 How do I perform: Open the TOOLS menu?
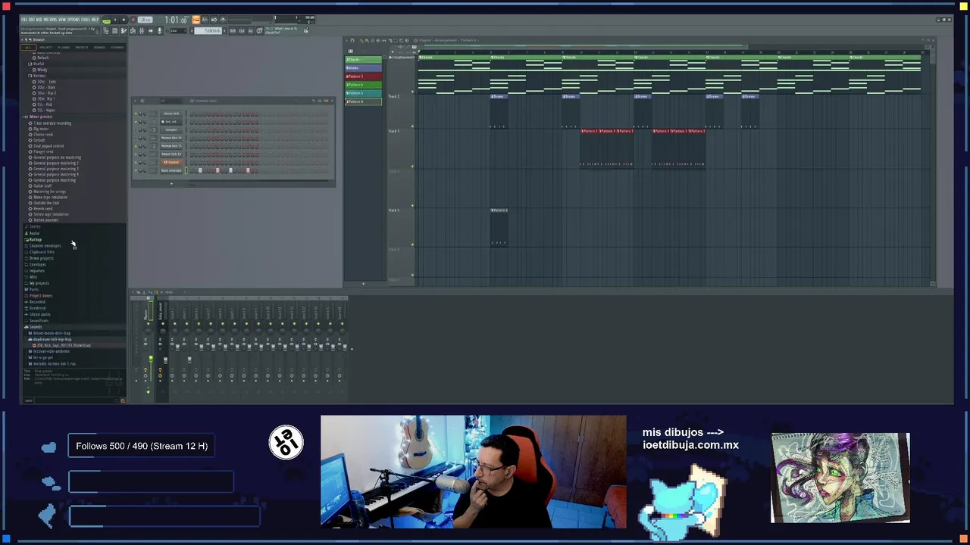86,20
